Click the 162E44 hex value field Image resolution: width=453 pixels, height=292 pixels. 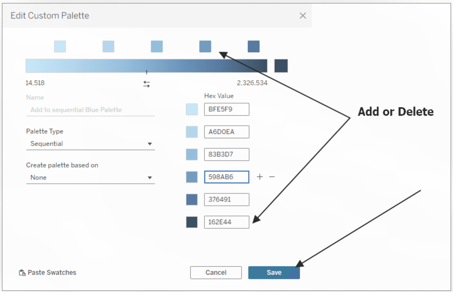pos(226,222)
